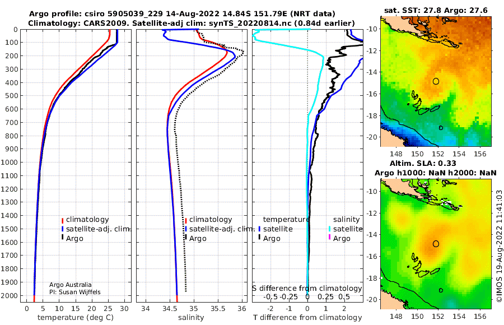This screenshot has width=504, height=325.
Task: Click the float location circle on SST map
Action: [436, 81]
